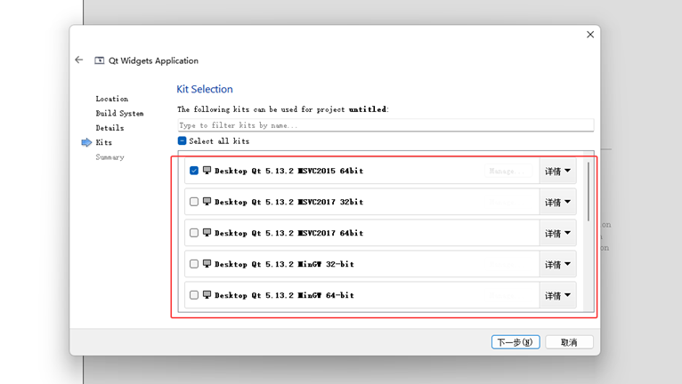
Task: Click the monitor icon for MSVC2017 32bit kit
Action: [207, 202]
